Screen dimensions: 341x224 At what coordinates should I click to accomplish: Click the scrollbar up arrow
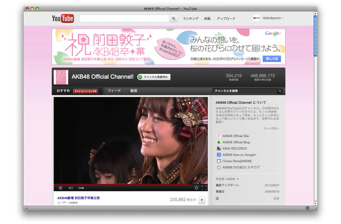[x=315, y=13]
